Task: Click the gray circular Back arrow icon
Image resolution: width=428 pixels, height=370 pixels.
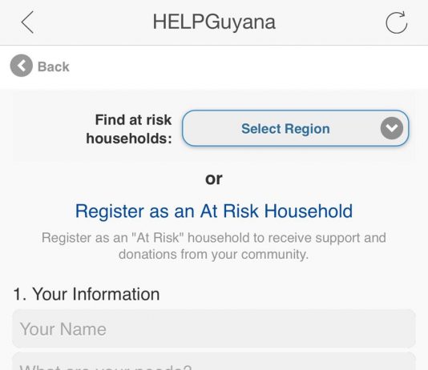Action: pos(22,66)
